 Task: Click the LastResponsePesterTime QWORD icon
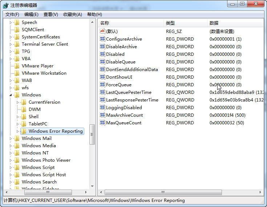point(102,100)
